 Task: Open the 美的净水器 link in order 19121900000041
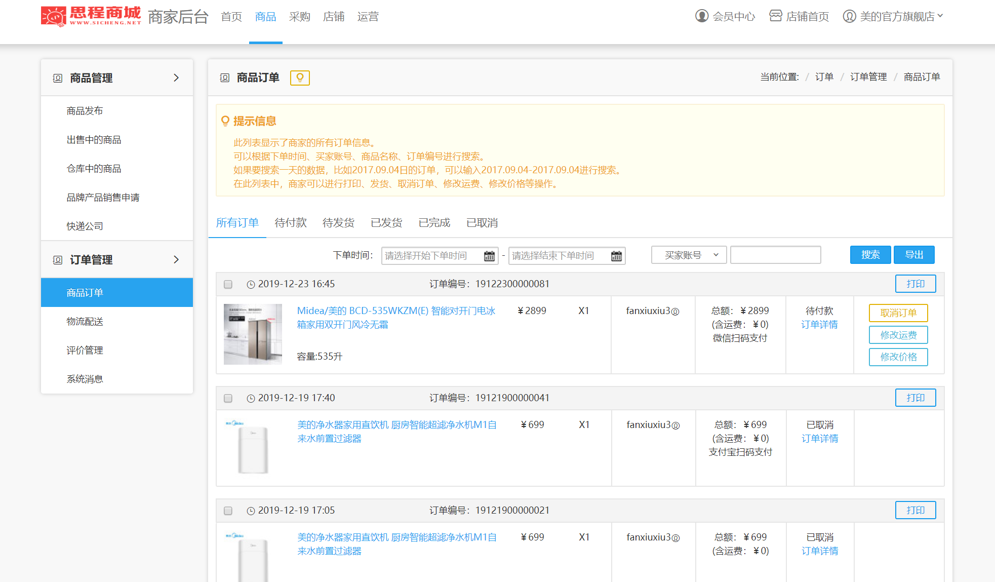pos(397,432)
